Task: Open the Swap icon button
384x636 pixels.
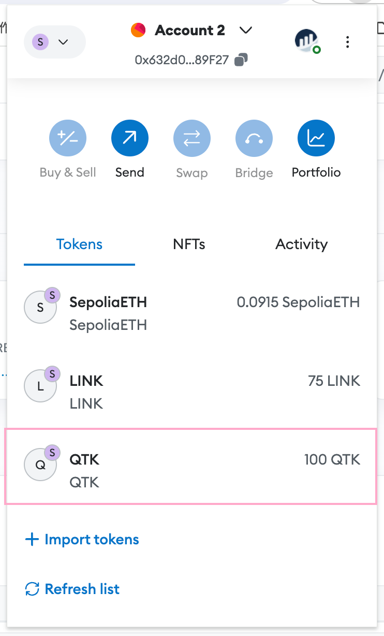Action: 192,138
